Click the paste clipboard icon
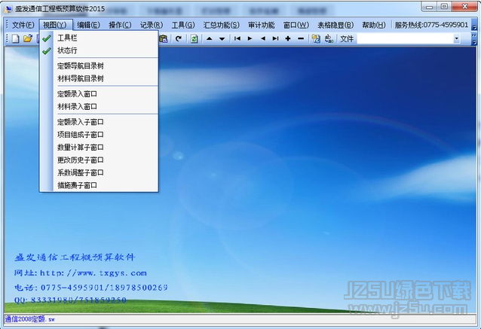 point(164,38)
